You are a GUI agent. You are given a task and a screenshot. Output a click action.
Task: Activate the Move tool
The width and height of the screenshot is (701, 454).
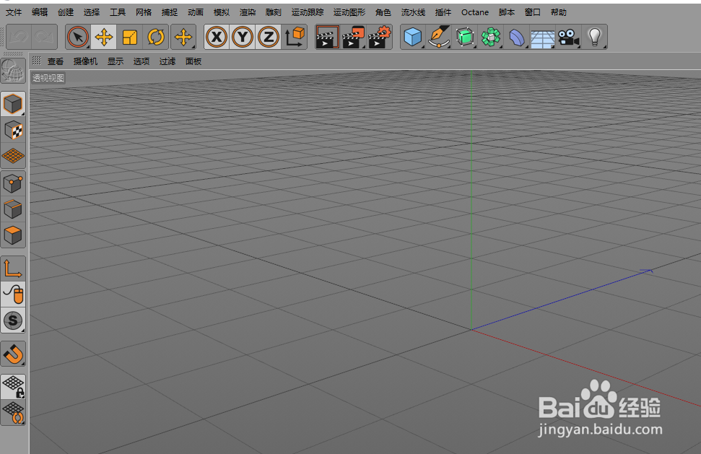[x=104, y=37]
